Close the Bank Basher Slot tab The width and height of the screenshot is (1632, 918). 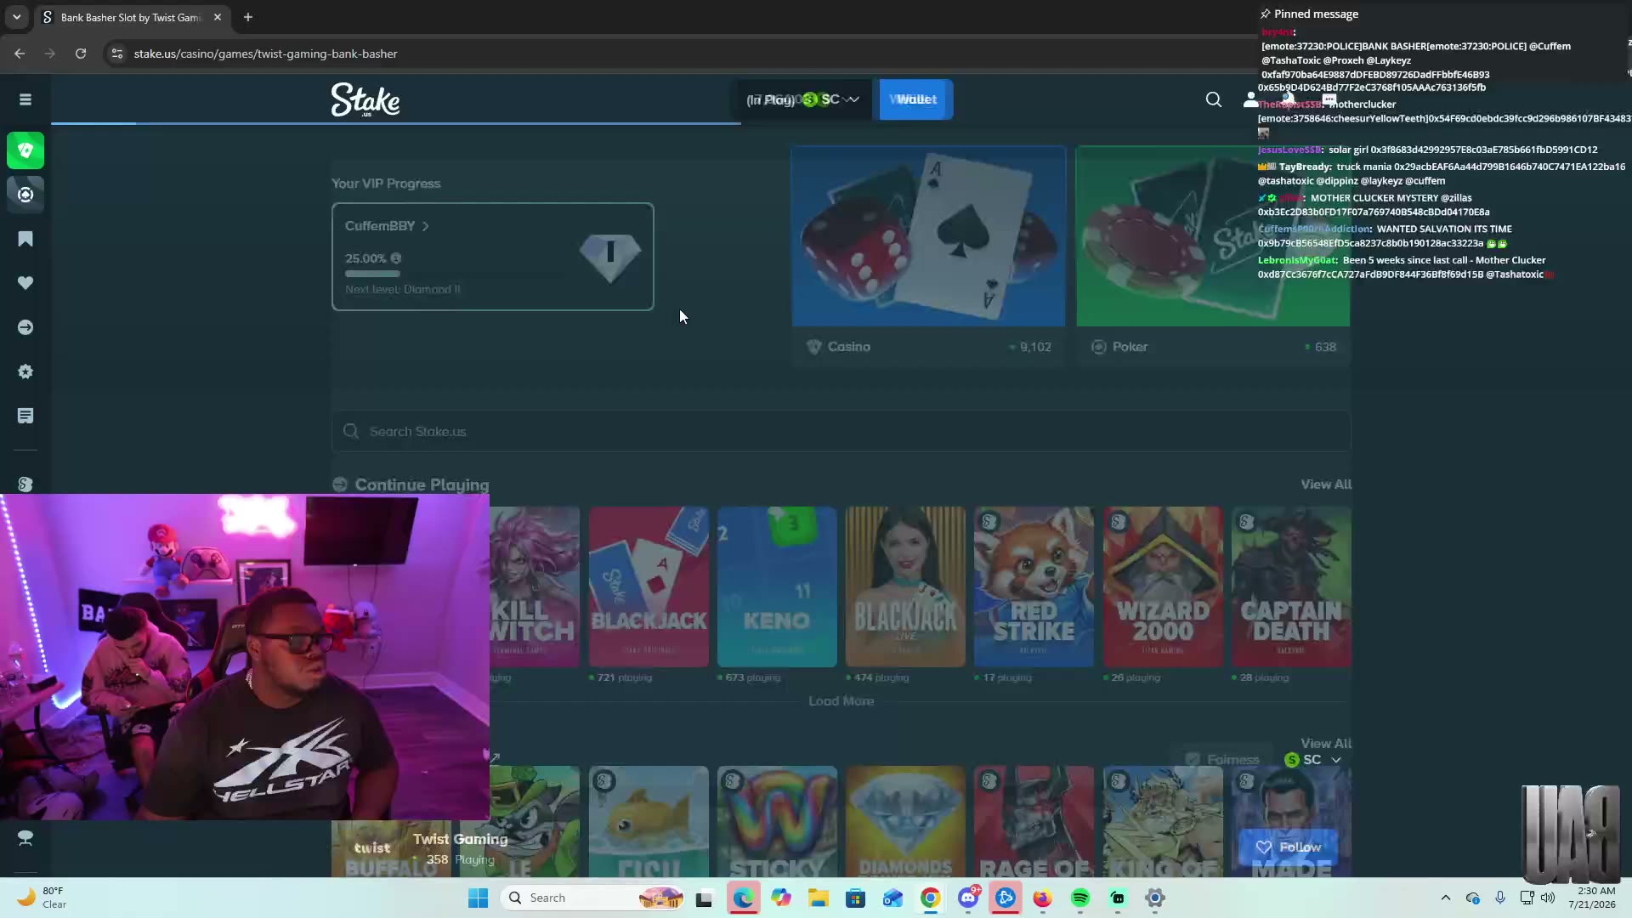click(x=218, y=17)
